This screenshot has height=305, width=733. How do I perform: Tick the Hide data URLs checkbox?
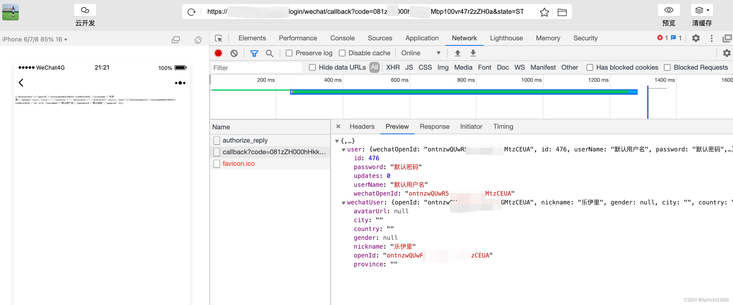tap(312, 68)
